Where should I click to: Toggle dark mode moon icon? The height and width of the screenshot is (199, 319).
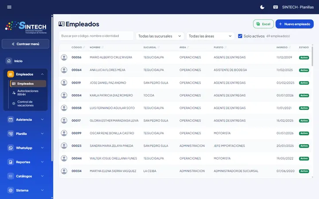(x=262, y=7)
